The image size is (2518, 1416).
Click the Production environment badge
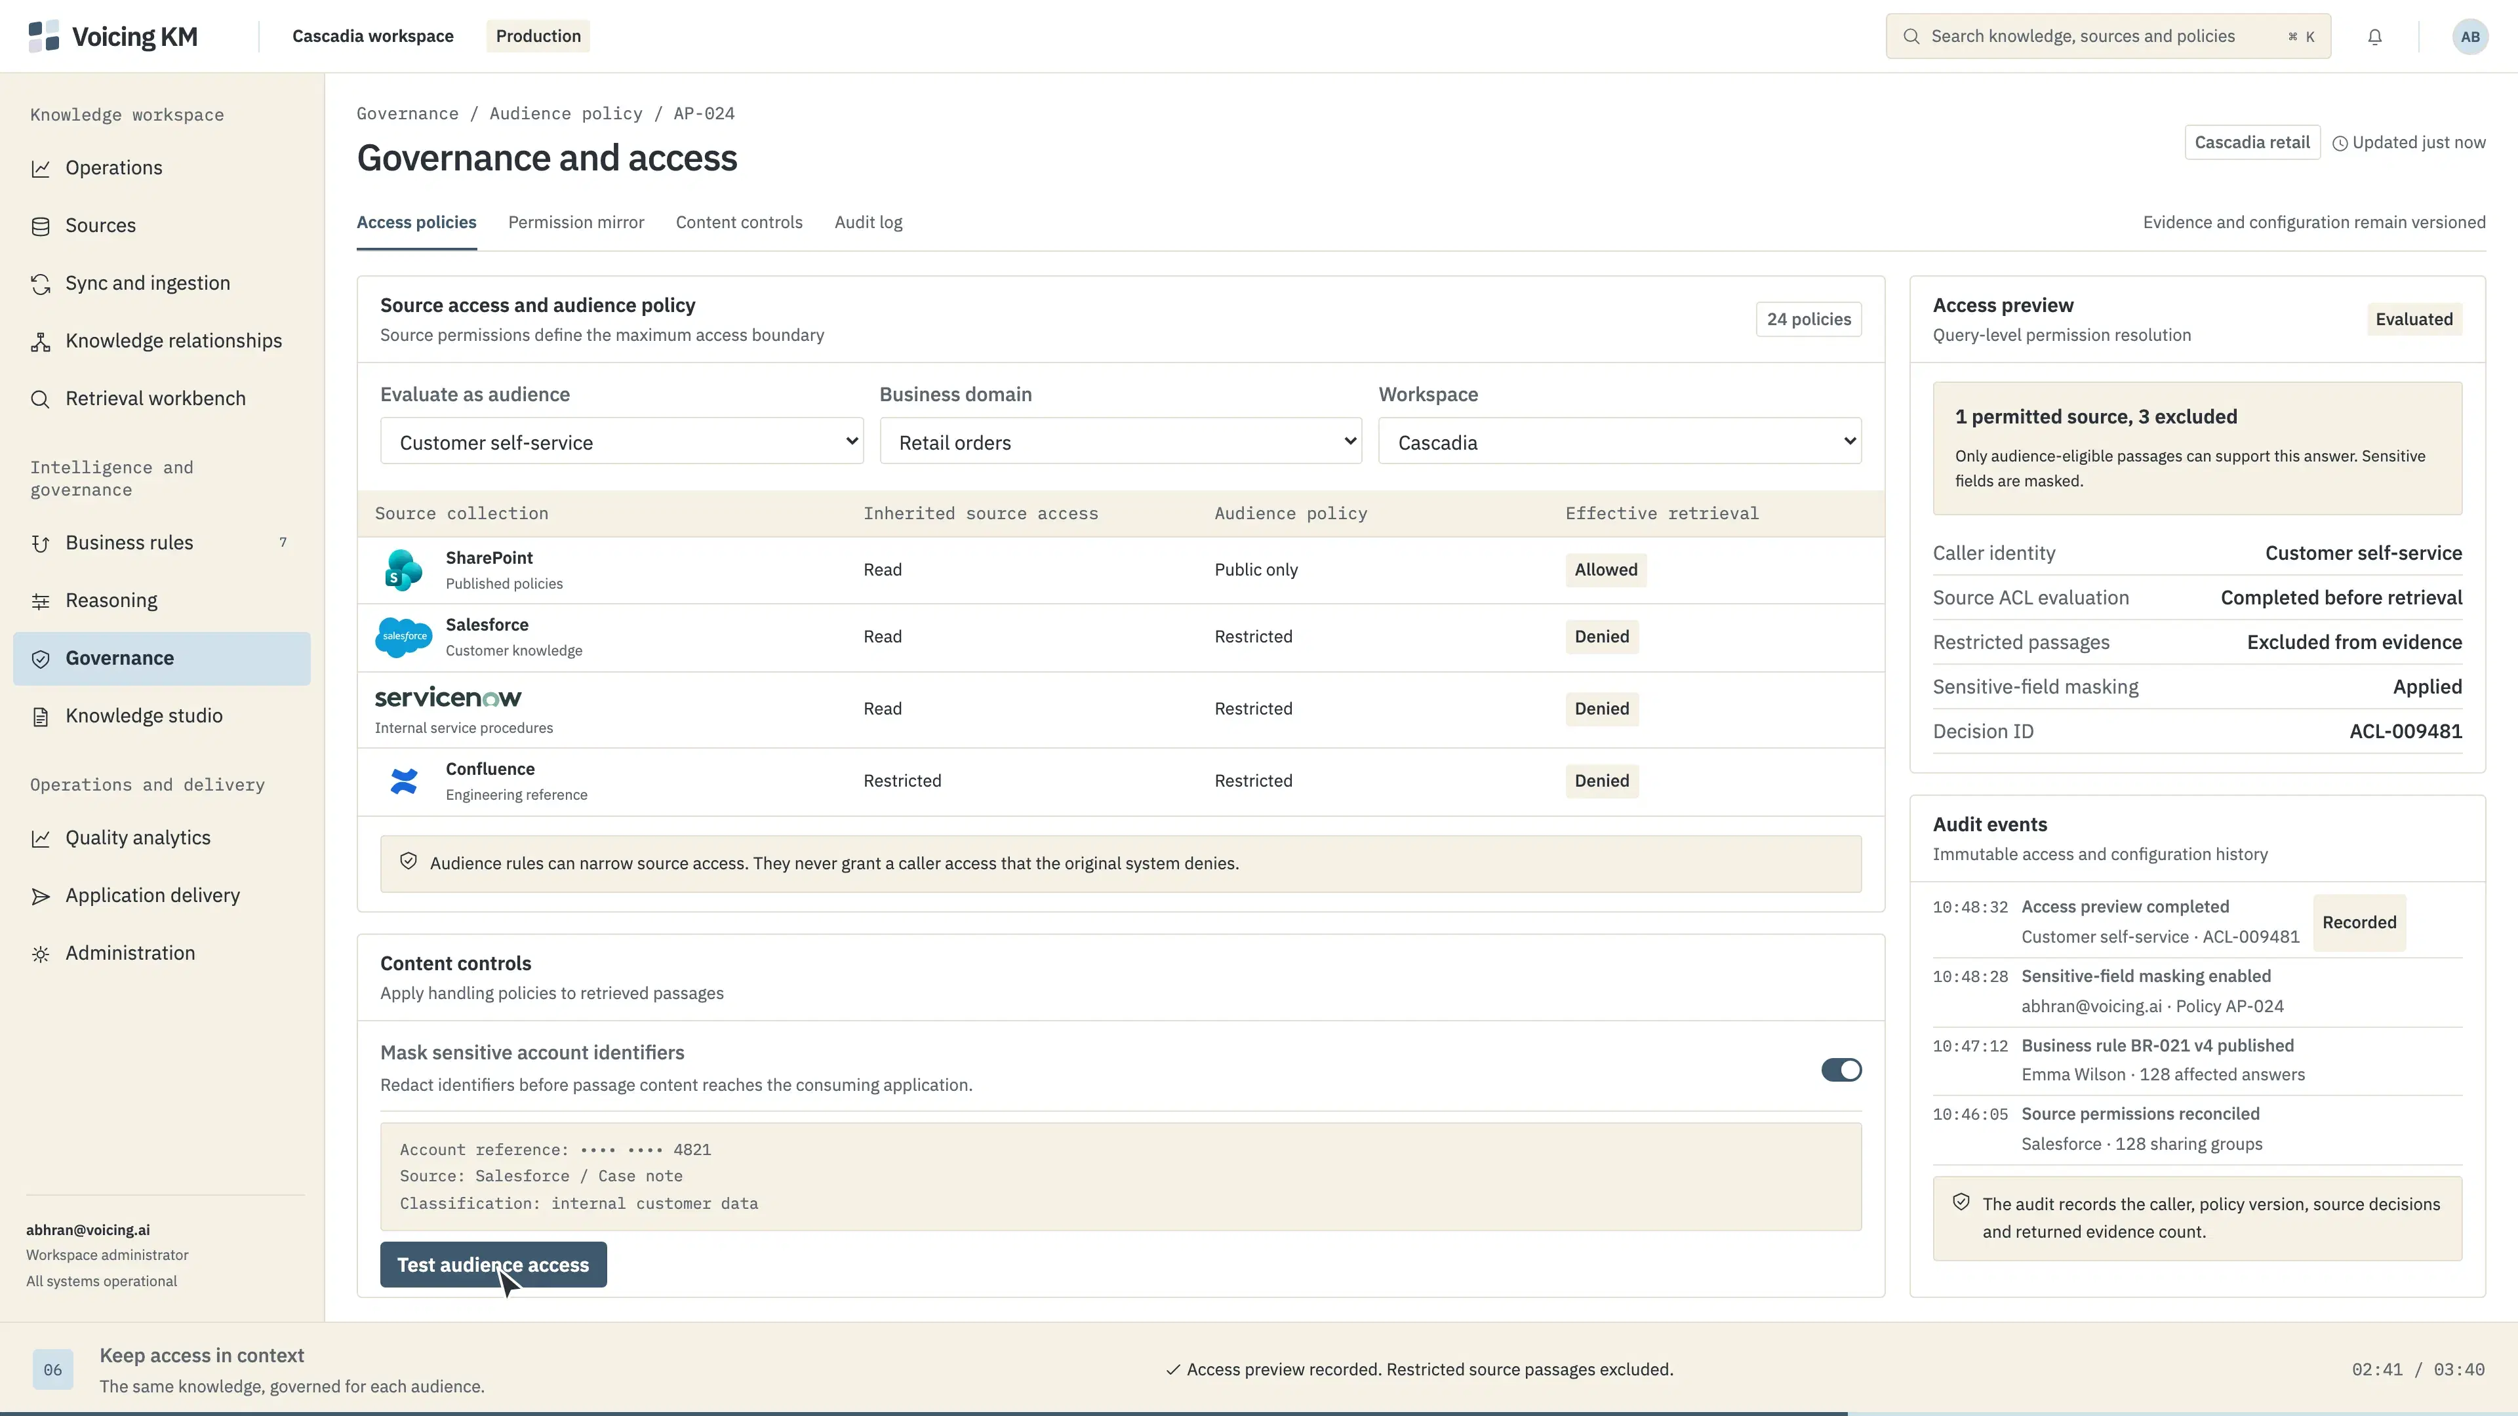click(x=538, y=36)
